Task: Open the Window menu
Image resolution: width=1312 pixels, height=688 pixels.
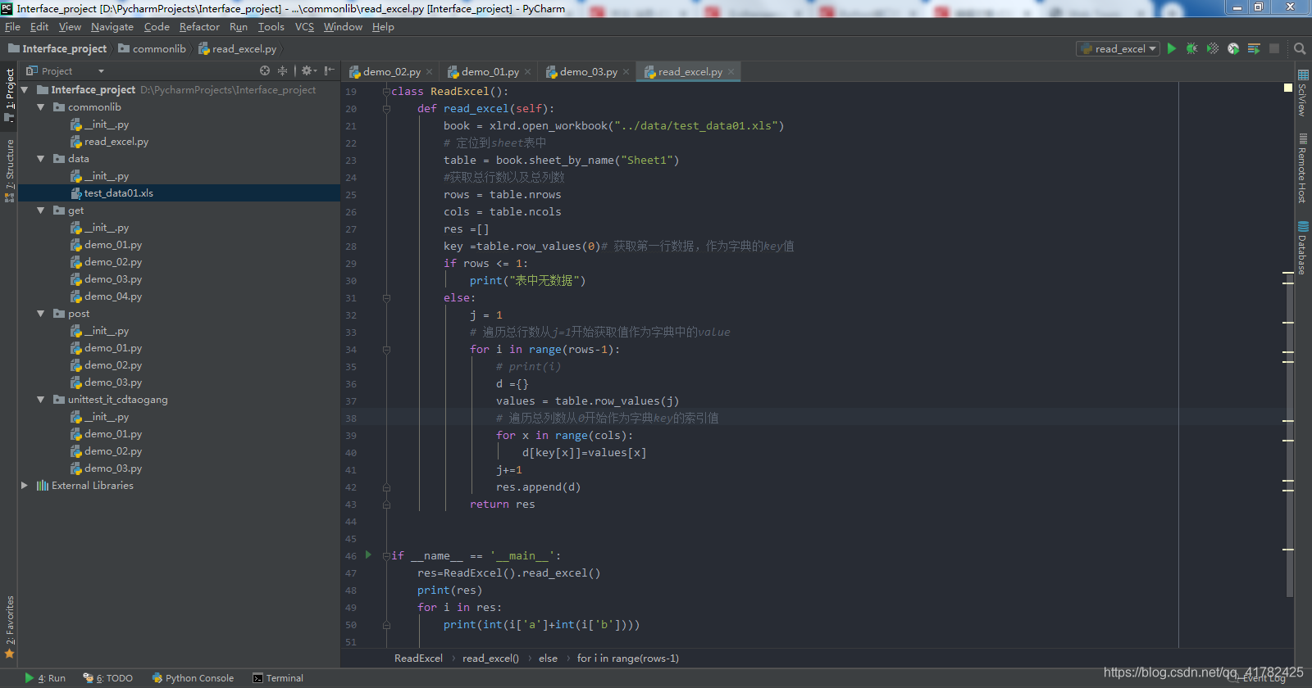Action: [343, 27]
